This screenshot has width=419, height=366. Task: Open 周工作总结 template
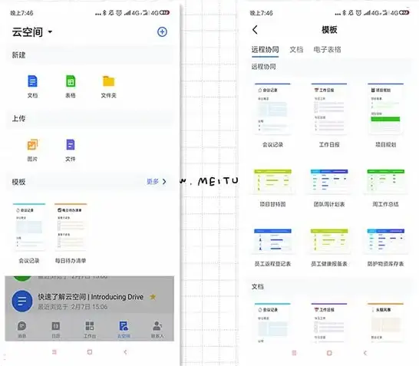[385, 188]
